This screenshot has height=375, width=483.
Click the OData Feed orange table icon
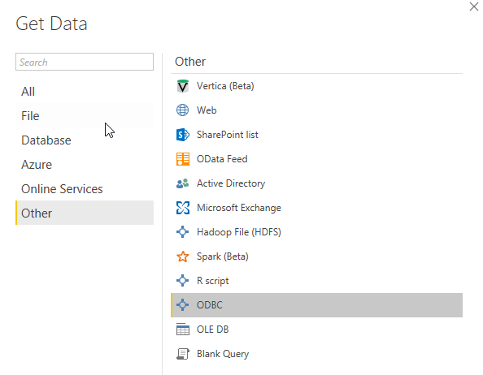point(183,159)
